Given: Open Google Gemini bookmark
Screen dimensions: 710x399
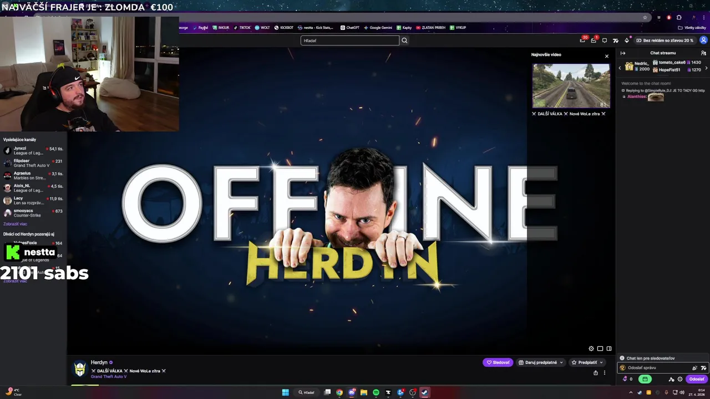Looking at the screenshot, I should click(x=378, y=28).
